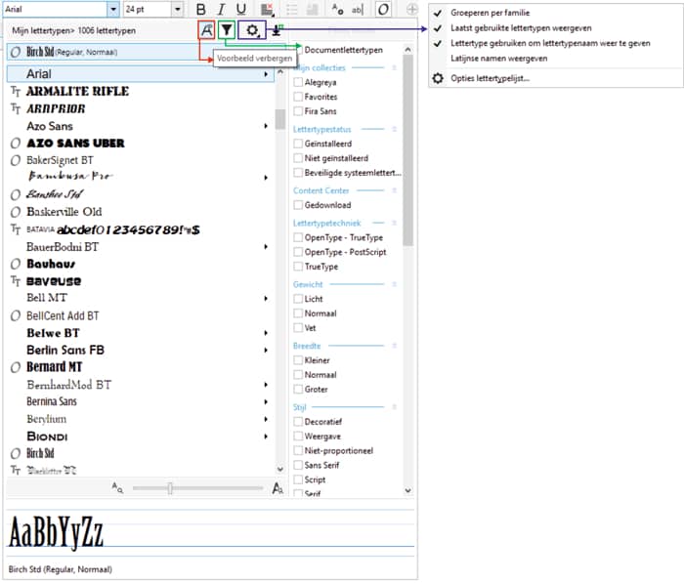Open the font filter funnel icon
The height and width of the screenshot is (583, 684).
coord(227,30)
